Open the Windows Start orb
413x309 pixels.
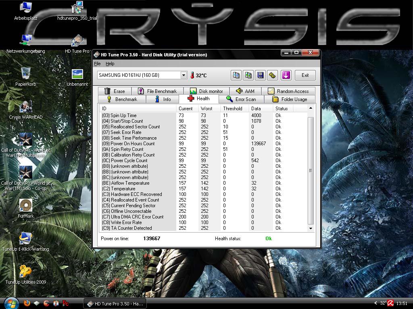11,303
